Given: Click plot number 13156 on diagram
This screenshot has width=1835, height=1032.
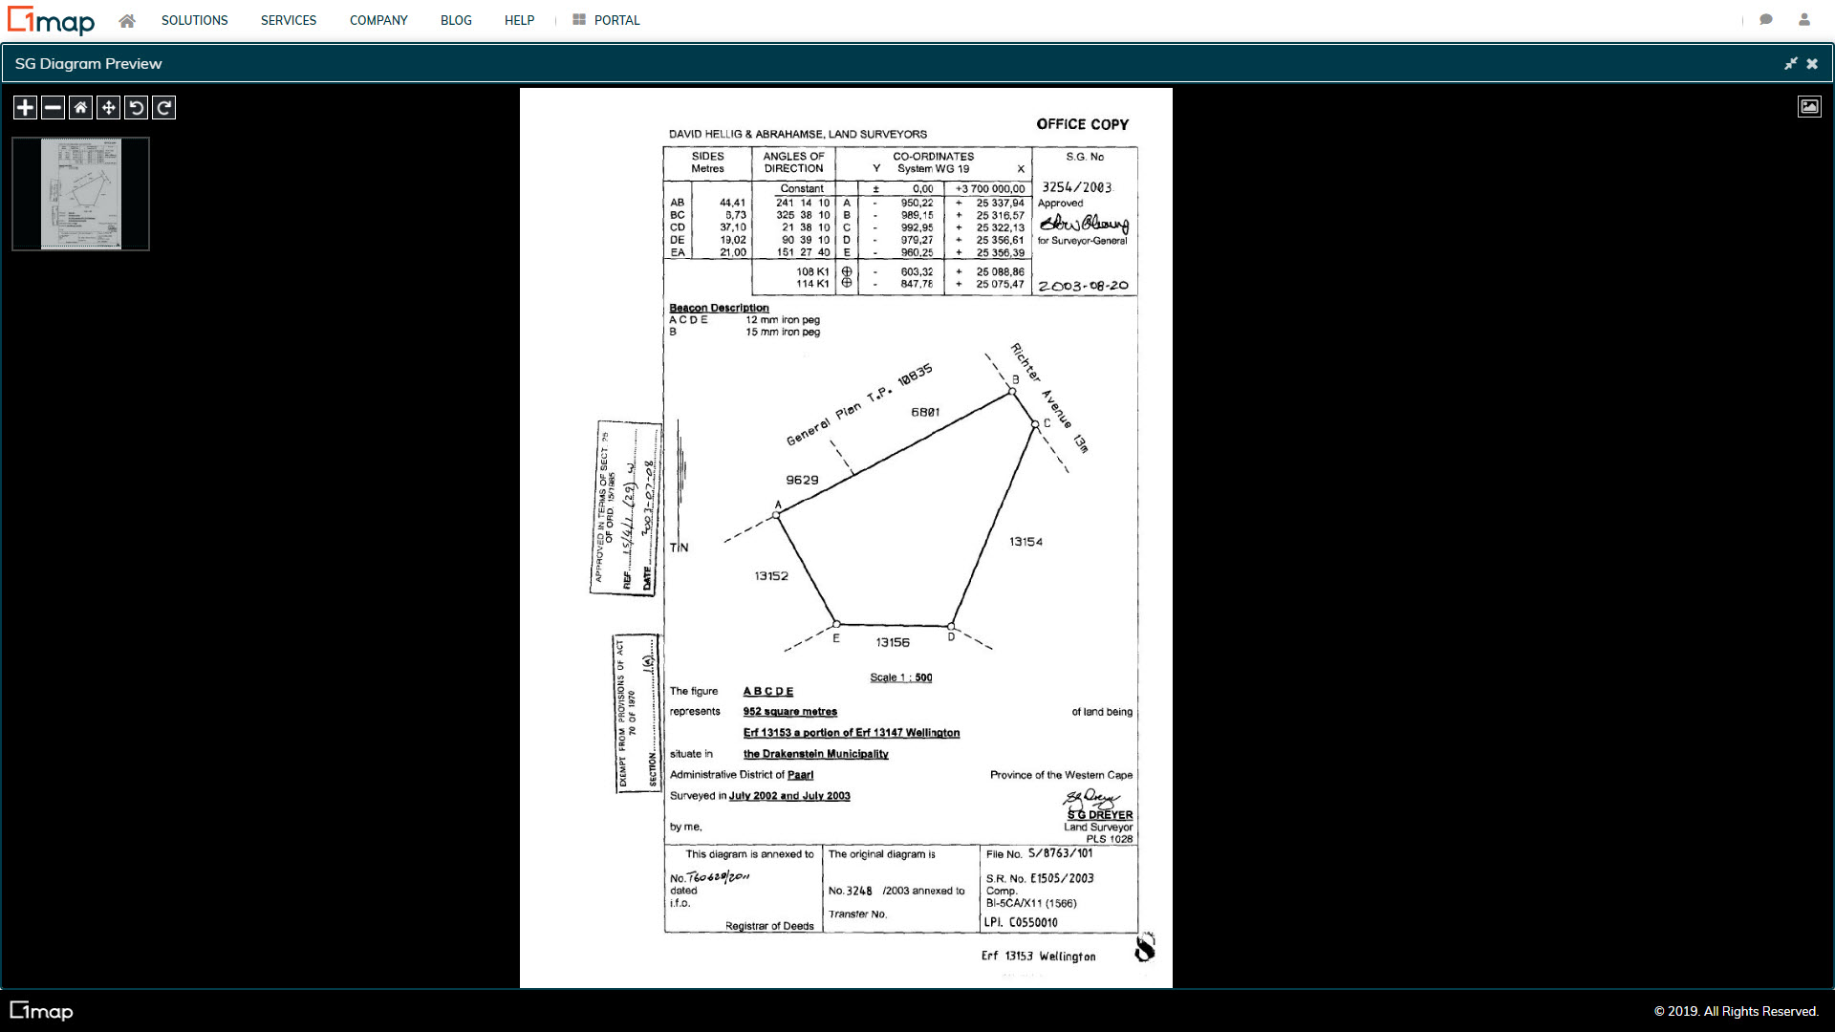Looking at the screenshot, I should (893, 643).
